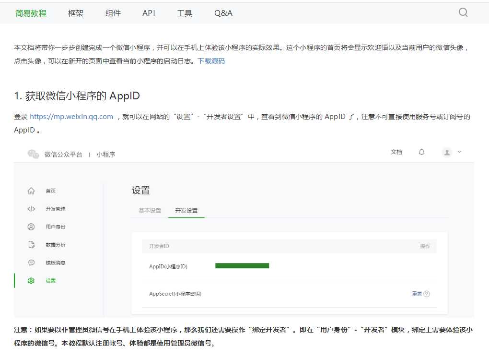The width and height of the screenshot is (489, 358).
Task: Expand the account dropdown chevron
Action: click(459, 152)
